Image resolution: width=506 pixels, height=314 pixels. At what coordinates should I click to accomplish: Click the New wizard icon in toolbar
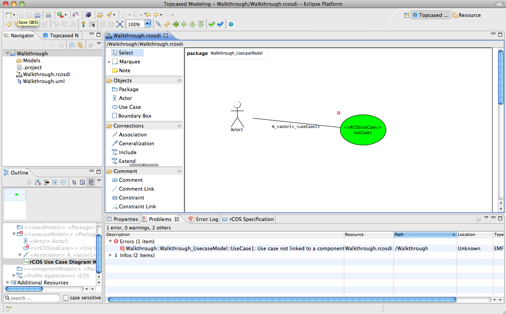[9, 15]
